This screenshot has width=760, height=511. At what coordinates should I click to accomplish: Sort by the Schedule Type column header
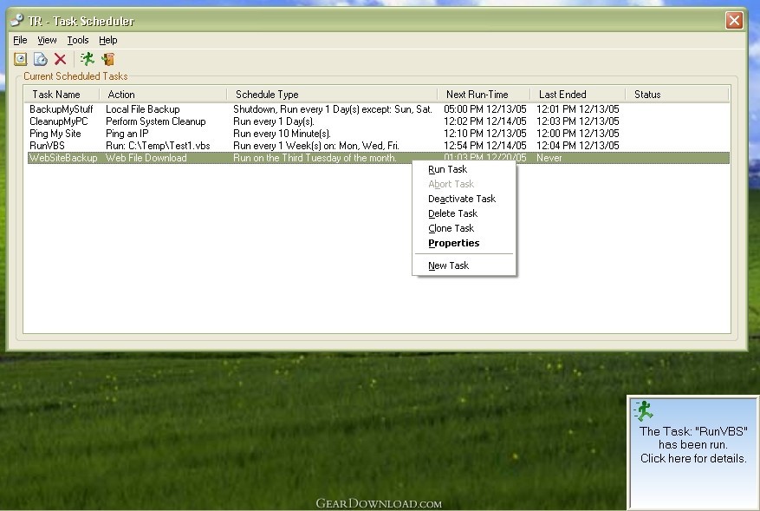click(x=333, y=95)
